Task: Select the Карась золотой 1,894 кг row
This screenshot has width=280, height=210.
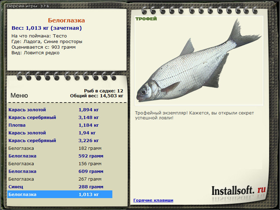Action: pyautogui.click(x=60, y=110)
